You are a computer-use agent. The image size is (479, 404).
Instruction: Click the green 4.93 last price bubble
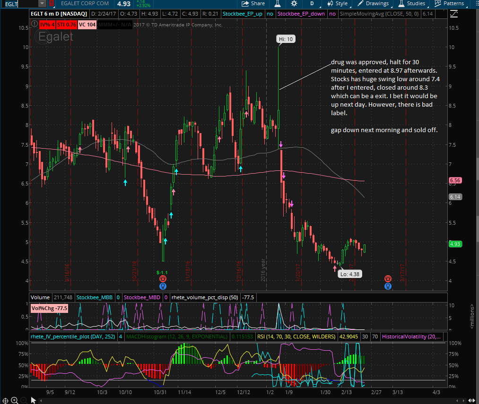(455, 244)
